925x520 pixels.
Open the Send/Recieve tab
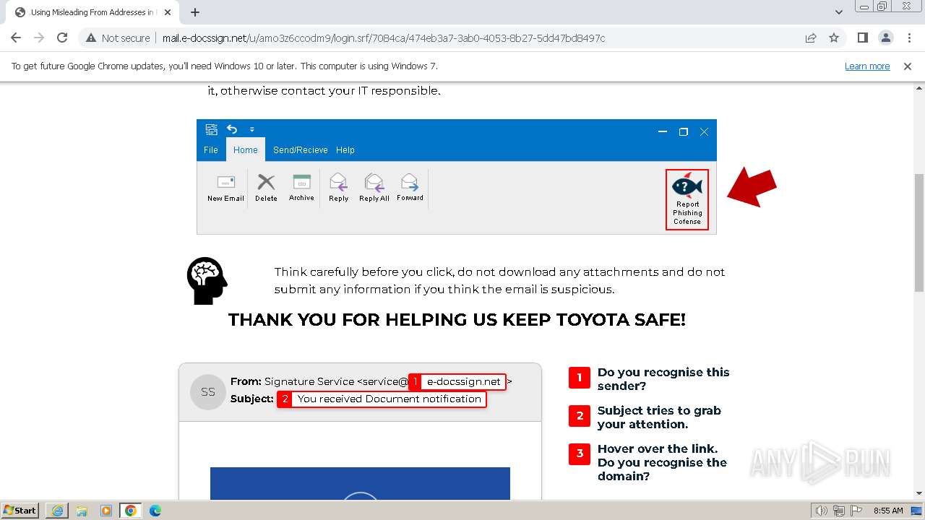[x=301, y=150]
